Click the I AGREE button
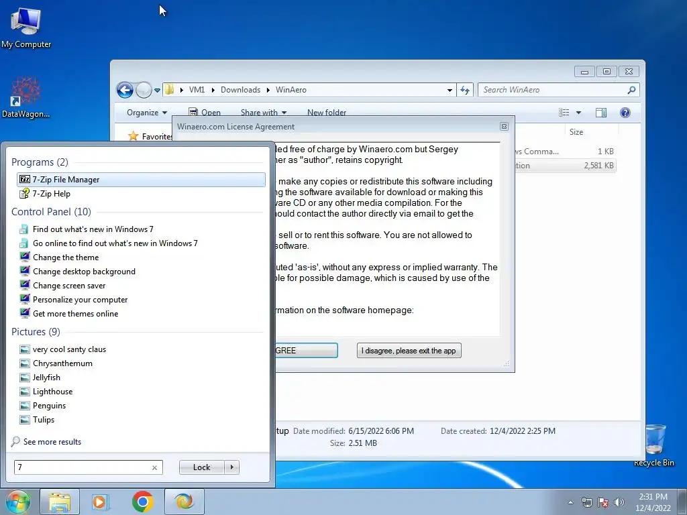 click(x=306, y=350)
